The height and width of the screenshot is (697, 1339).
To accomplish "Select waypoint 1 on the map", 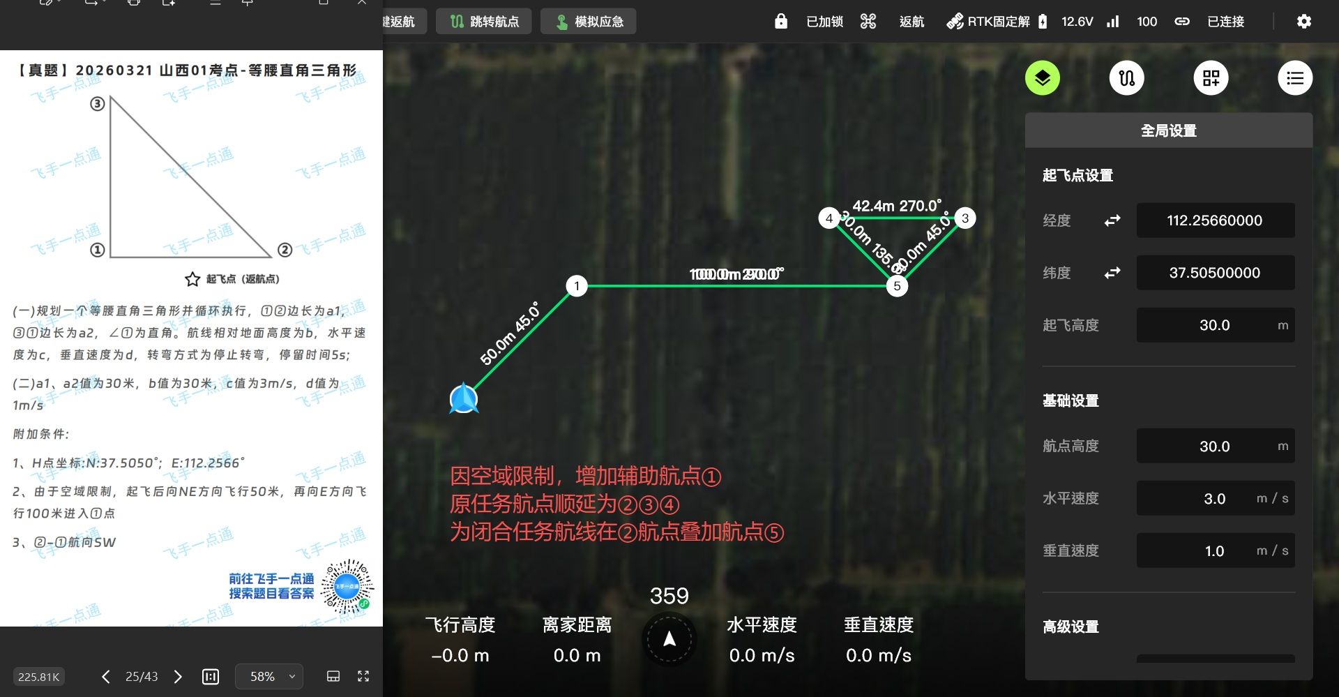I will 577,285.
